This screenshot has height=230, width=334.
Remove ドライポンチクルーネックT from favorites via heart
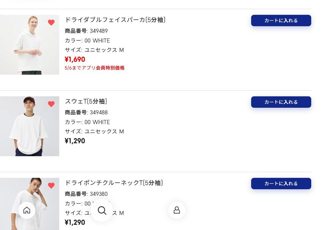click(51, 186)
